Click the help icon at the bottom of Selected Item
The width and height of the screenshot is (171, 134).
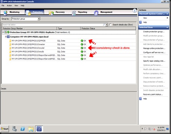140,99
